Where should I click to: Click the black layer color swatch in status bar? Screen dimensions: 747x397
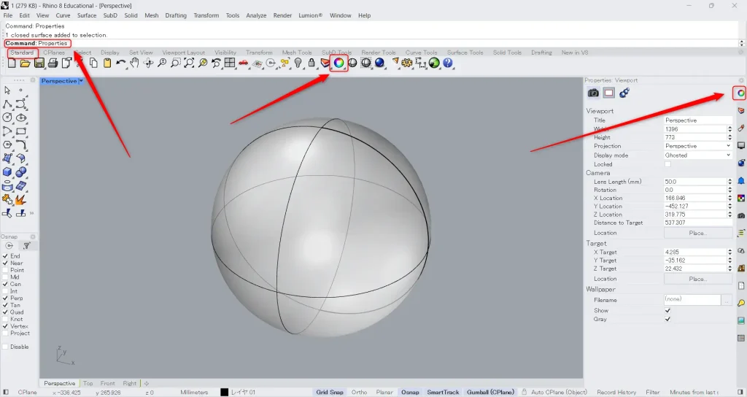(225, 392)
